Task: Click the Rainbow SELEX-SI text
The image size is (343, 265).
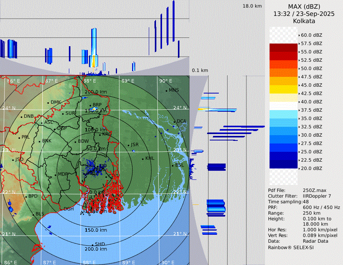Action: click(291, 247)
